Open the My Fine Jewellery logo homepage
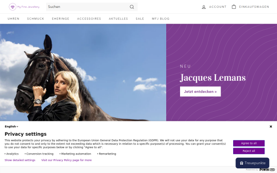Image resolution: width=277 pixels, height=173 pixels. click(x=24, y=7)
